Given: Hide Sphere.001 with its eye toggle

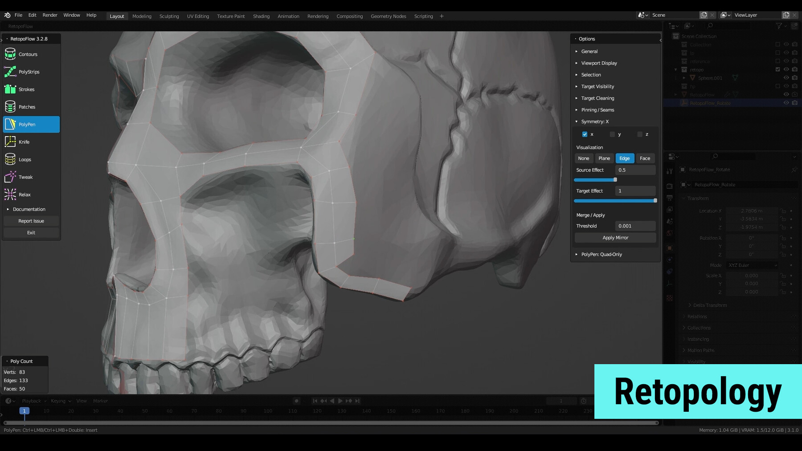Looking at the screenshot, I should pos(786,77).
